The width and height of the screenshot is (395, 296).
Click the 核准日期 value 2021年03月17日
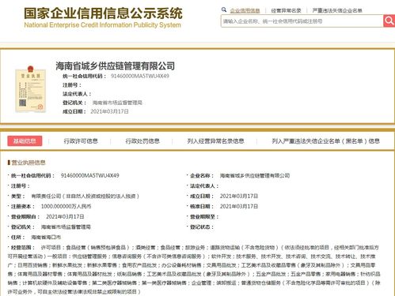[239, 206]
